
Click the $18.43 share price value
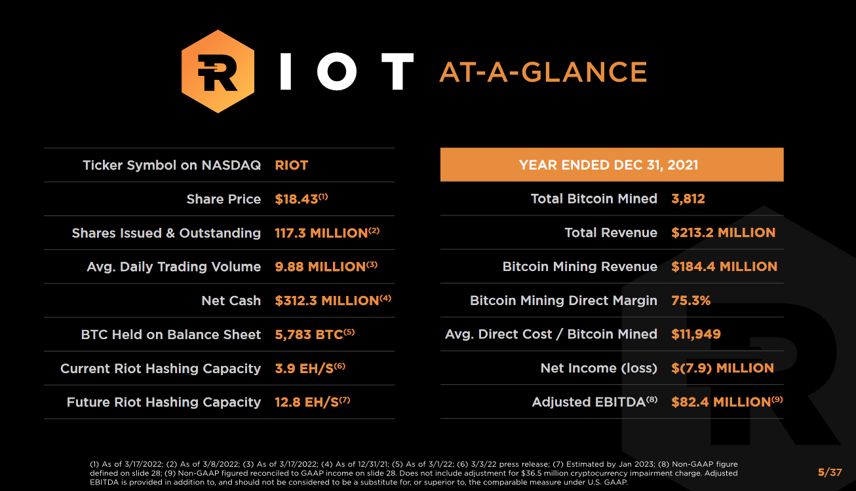click(297, 199)
